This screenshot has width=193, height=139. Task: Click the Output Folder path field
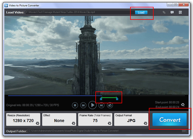104,131
